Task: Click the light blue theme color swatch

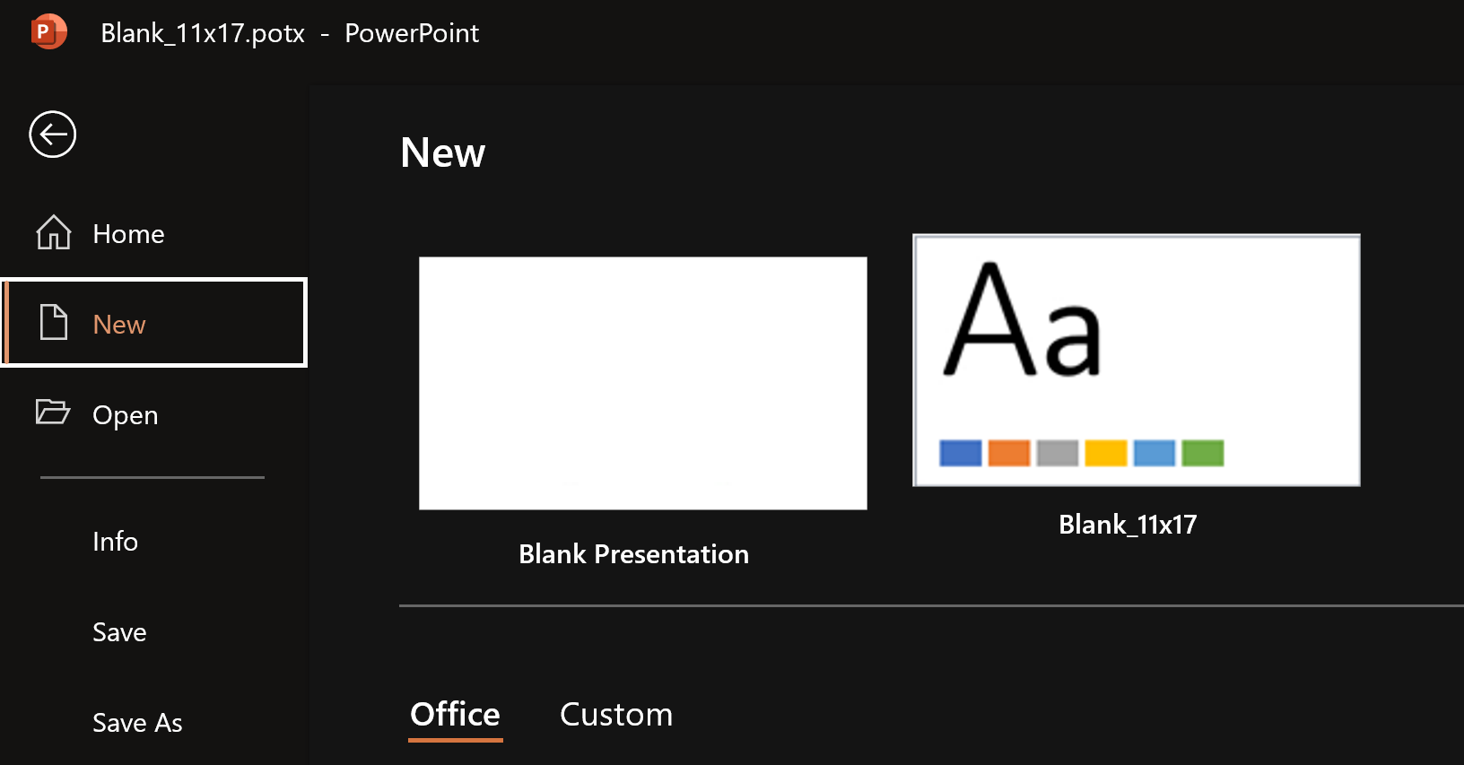Action: 1155,453
